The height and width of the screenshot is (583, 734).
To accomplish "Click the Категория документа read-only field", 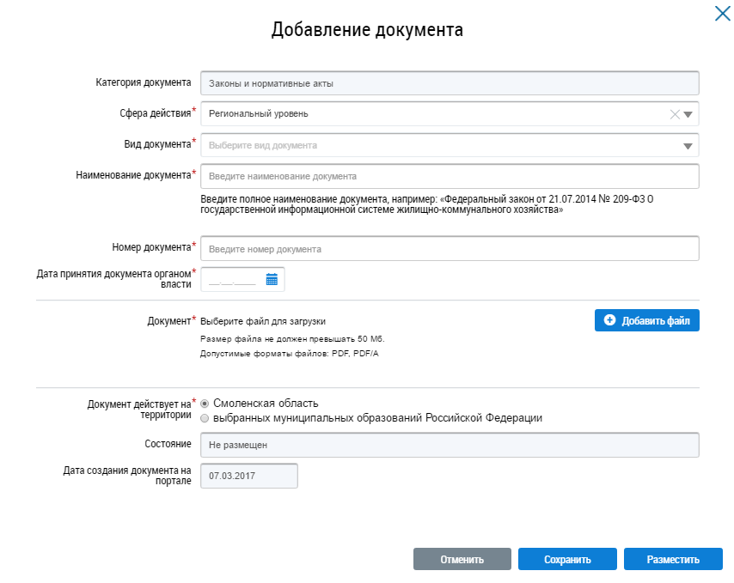I will coord(449,83).
